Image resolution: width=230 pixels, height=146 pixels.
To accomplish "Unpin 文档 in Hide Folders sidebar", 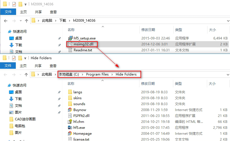I will pos(59,106).
